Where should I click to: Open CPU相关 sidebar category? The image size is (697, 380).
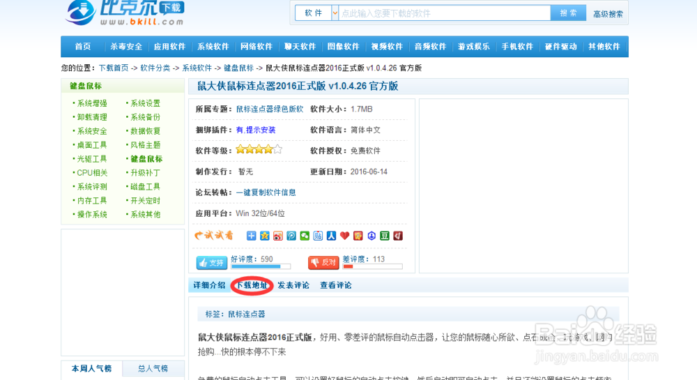[x=92, y=172]
